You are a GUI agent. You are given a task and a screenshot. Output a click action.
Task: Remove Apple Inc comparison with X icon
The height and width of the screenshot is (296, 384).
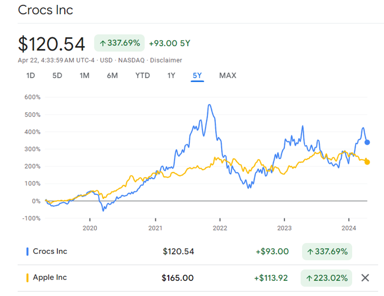coord(365,278)
